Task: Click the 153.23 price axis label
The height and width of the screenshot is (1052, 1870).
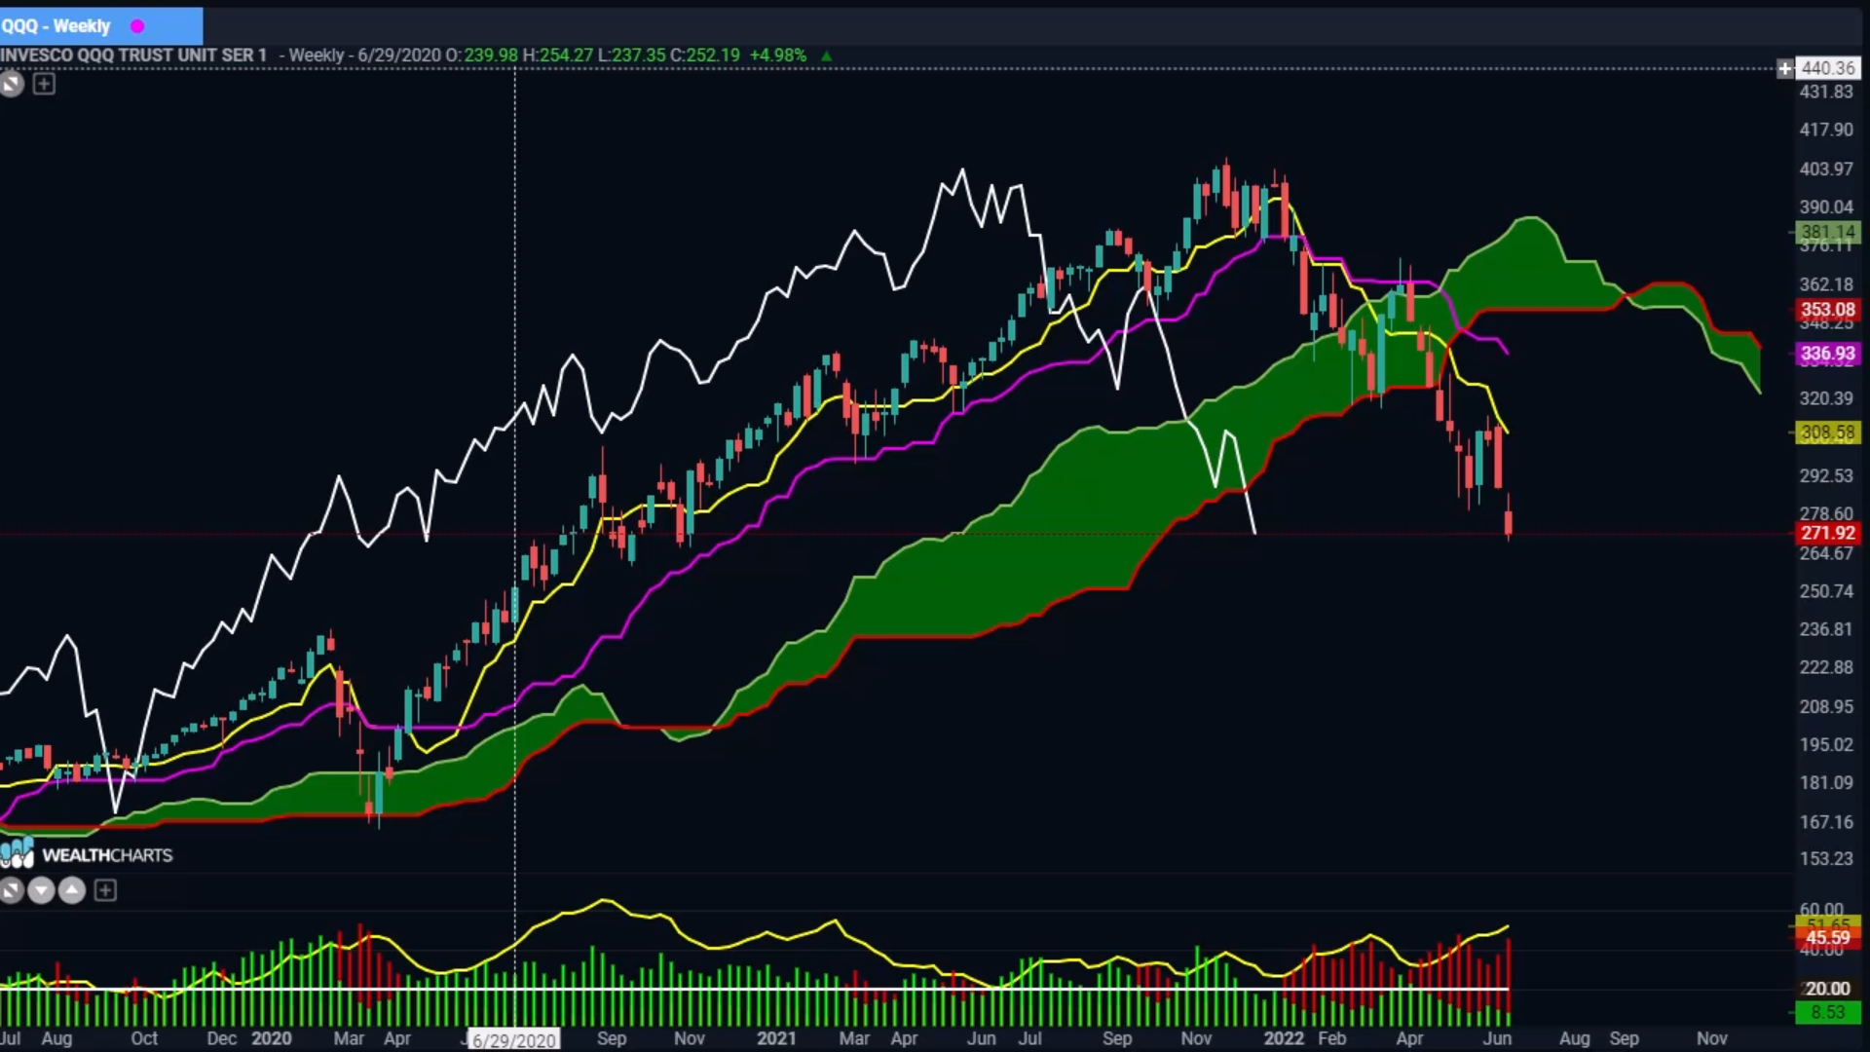Action: 1826,858
